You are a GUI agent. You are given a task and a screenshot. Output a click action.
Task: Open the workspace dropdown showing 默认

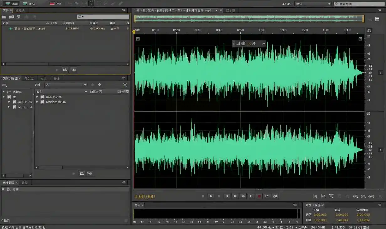[x=313, y=4]
